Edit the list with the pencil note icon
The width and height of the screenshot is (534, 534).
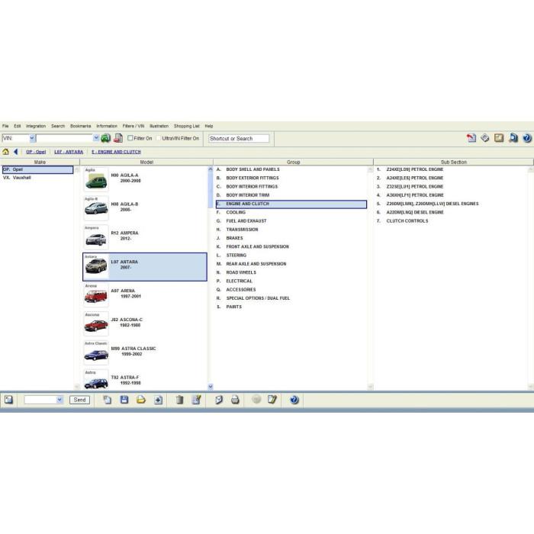pyautogui.click(x=197, y=400)
